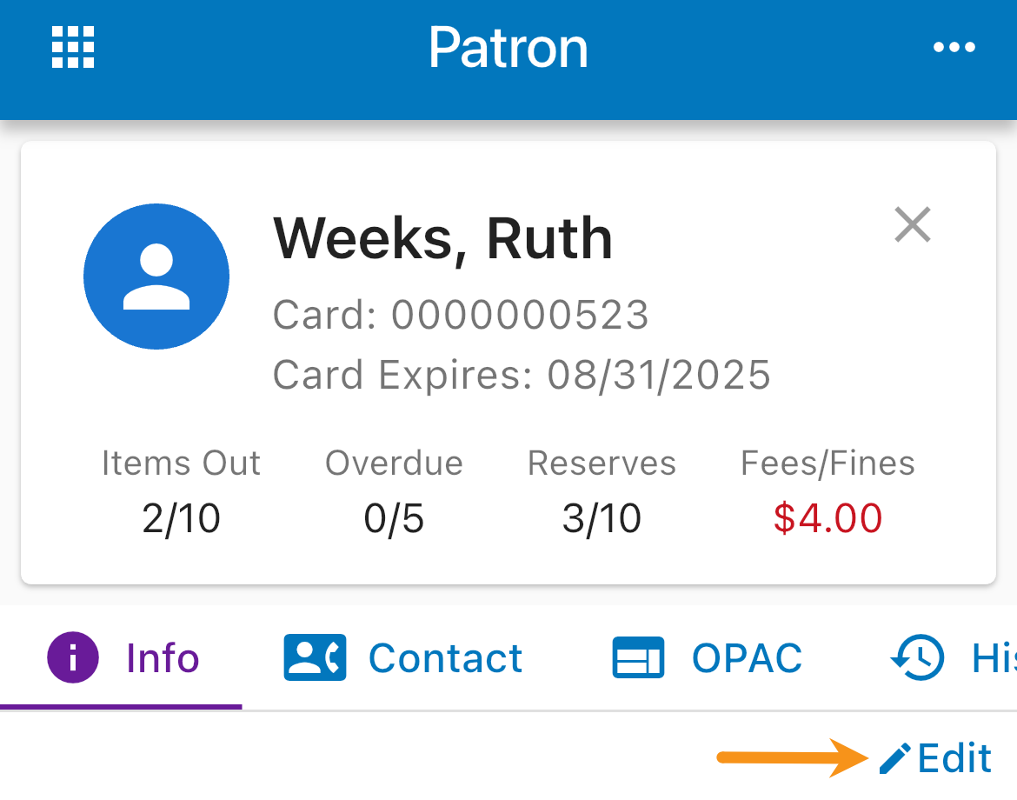
Task: Select the Info tab
Action: click(162, 658)
